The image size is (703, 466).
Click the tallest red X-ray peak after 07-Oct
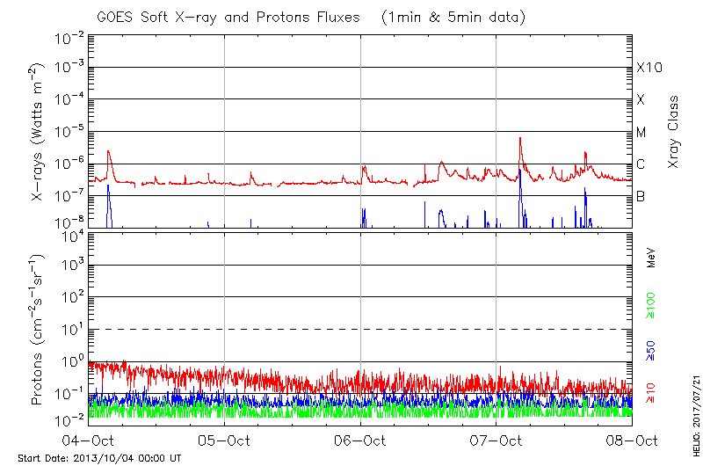[520, 139]
